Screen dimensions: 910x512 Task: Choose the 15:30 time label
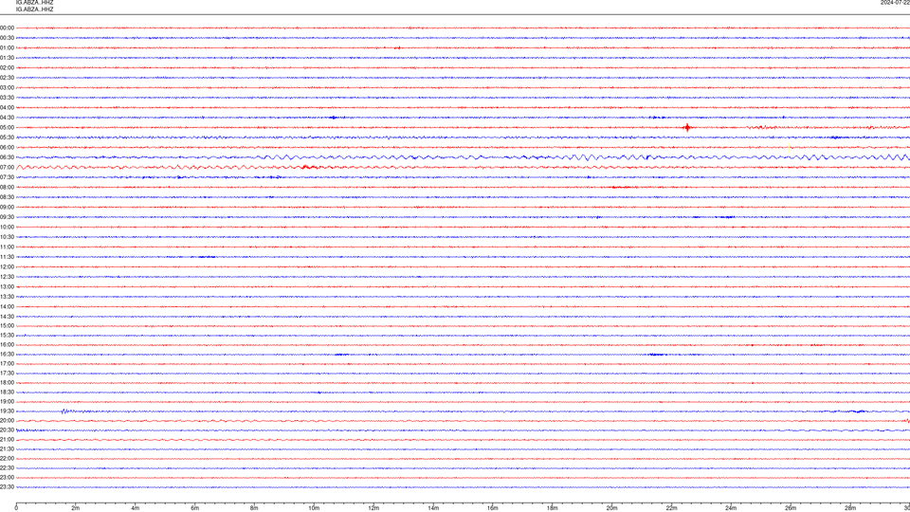(7, 336)
